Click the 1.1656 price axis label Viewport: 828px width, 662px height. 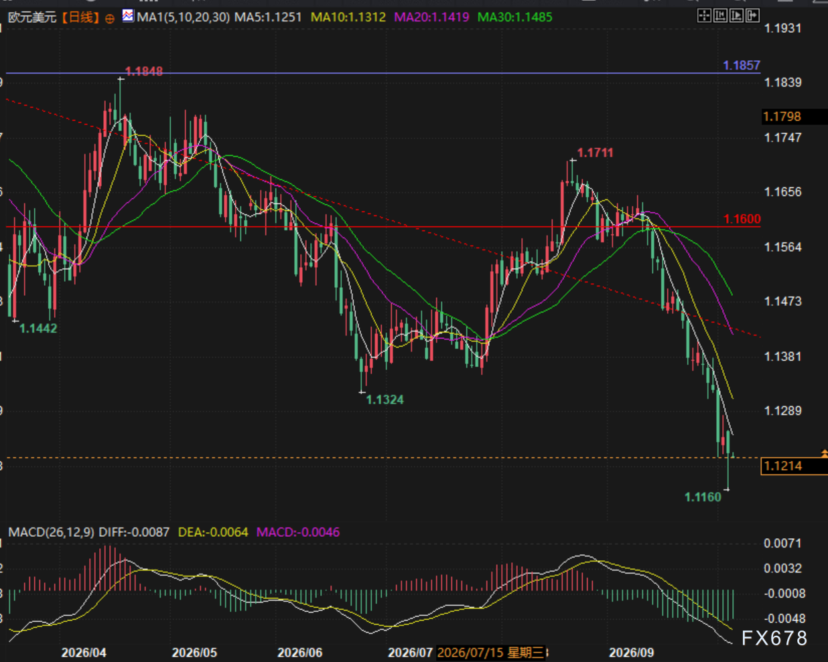click(x=782, y=192)
